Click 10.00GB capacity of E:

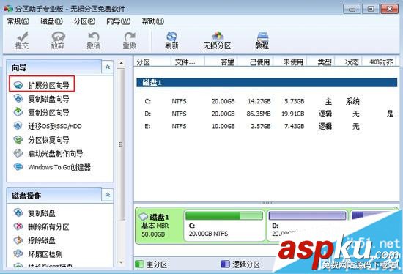coord(223,126)
